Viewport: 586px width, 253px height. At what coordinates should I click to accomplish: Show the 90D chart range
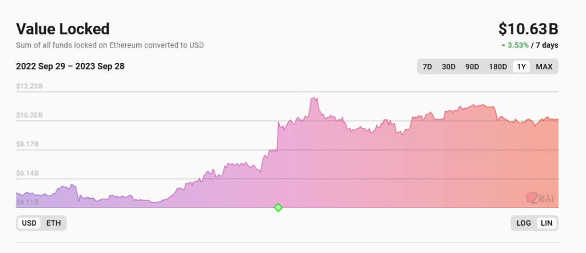click(x=472, y=67)
